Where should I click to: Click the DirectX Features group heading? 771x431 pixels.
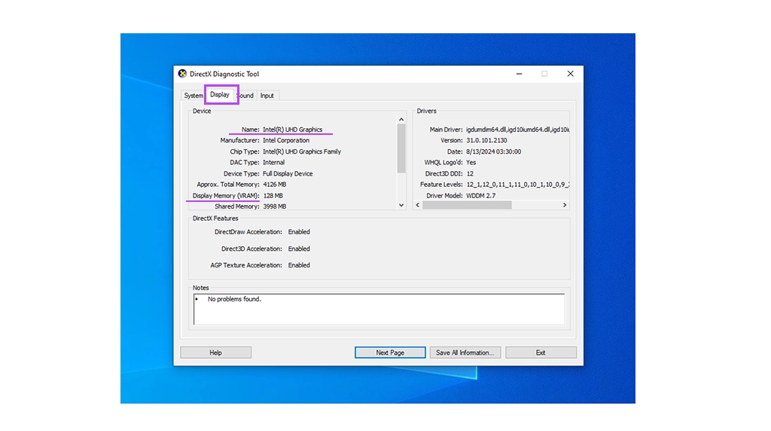tap(215, 219)
